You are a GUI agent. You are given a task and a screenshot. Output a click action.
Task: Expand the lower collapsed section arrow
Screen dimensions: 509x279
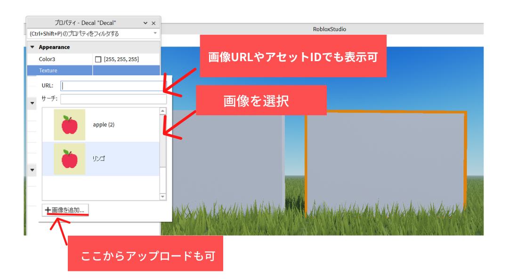32,169
